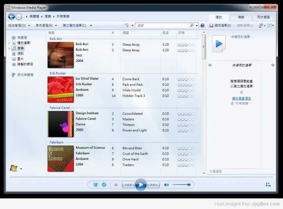Expand the 播放清單 playlists tree node
Screen dimensions: 283x209
point(9,43)
